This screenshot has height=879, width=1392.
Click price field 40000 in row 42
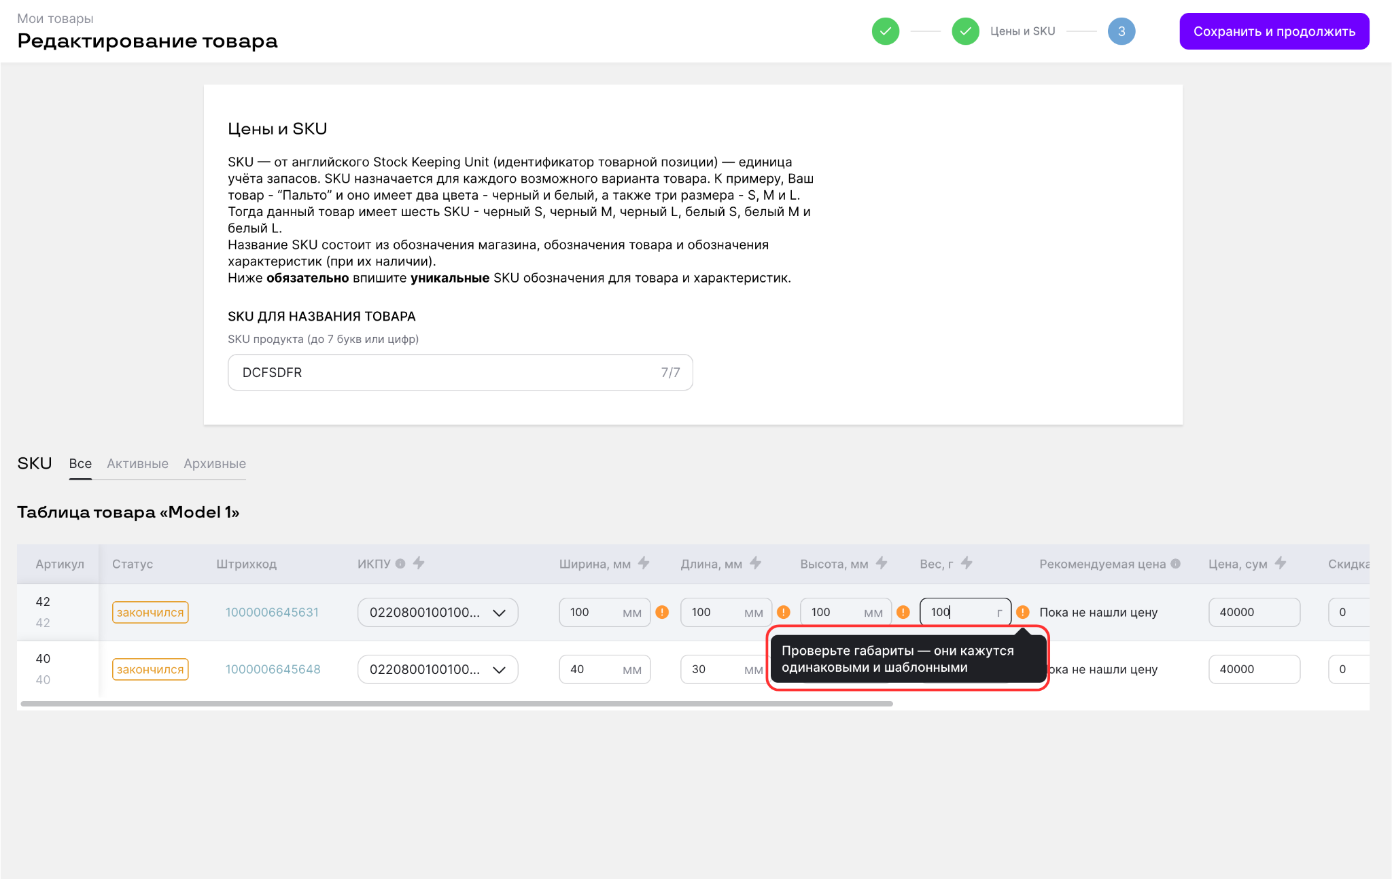tap(1255, 612)
